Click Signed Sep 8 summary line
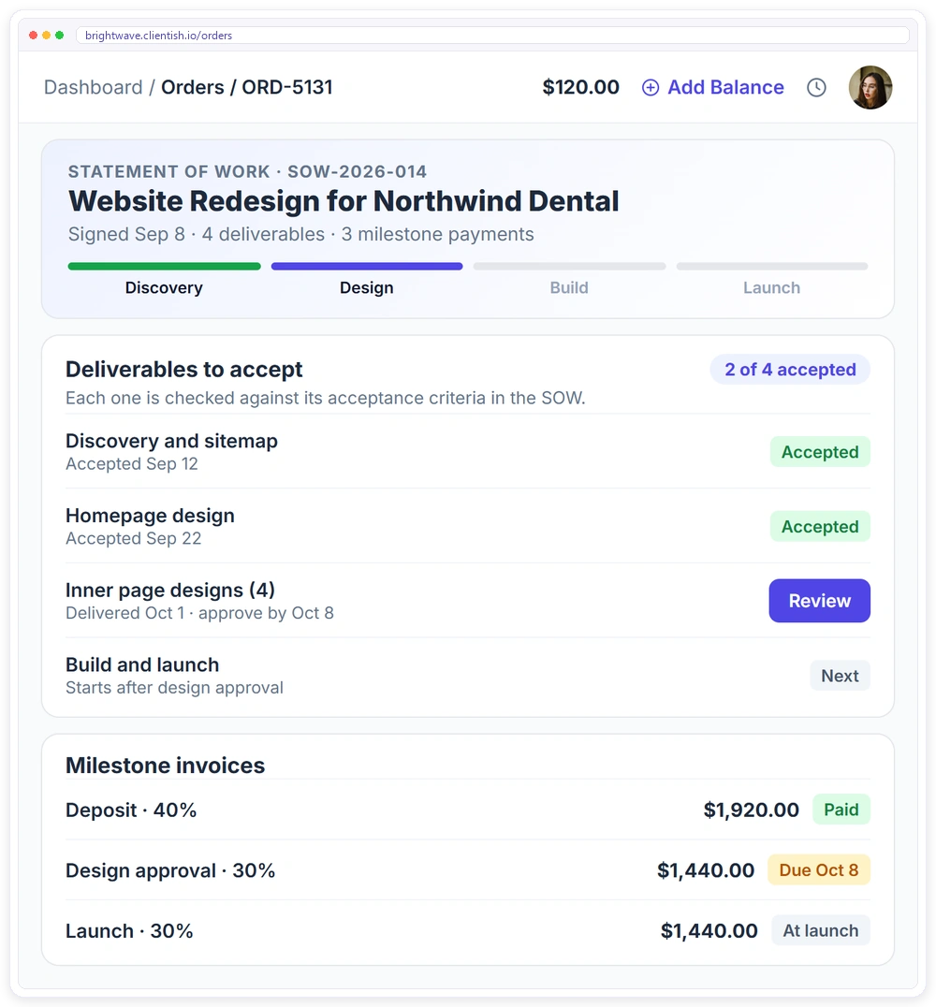The image size is (936, 1007). click(300, 234)
